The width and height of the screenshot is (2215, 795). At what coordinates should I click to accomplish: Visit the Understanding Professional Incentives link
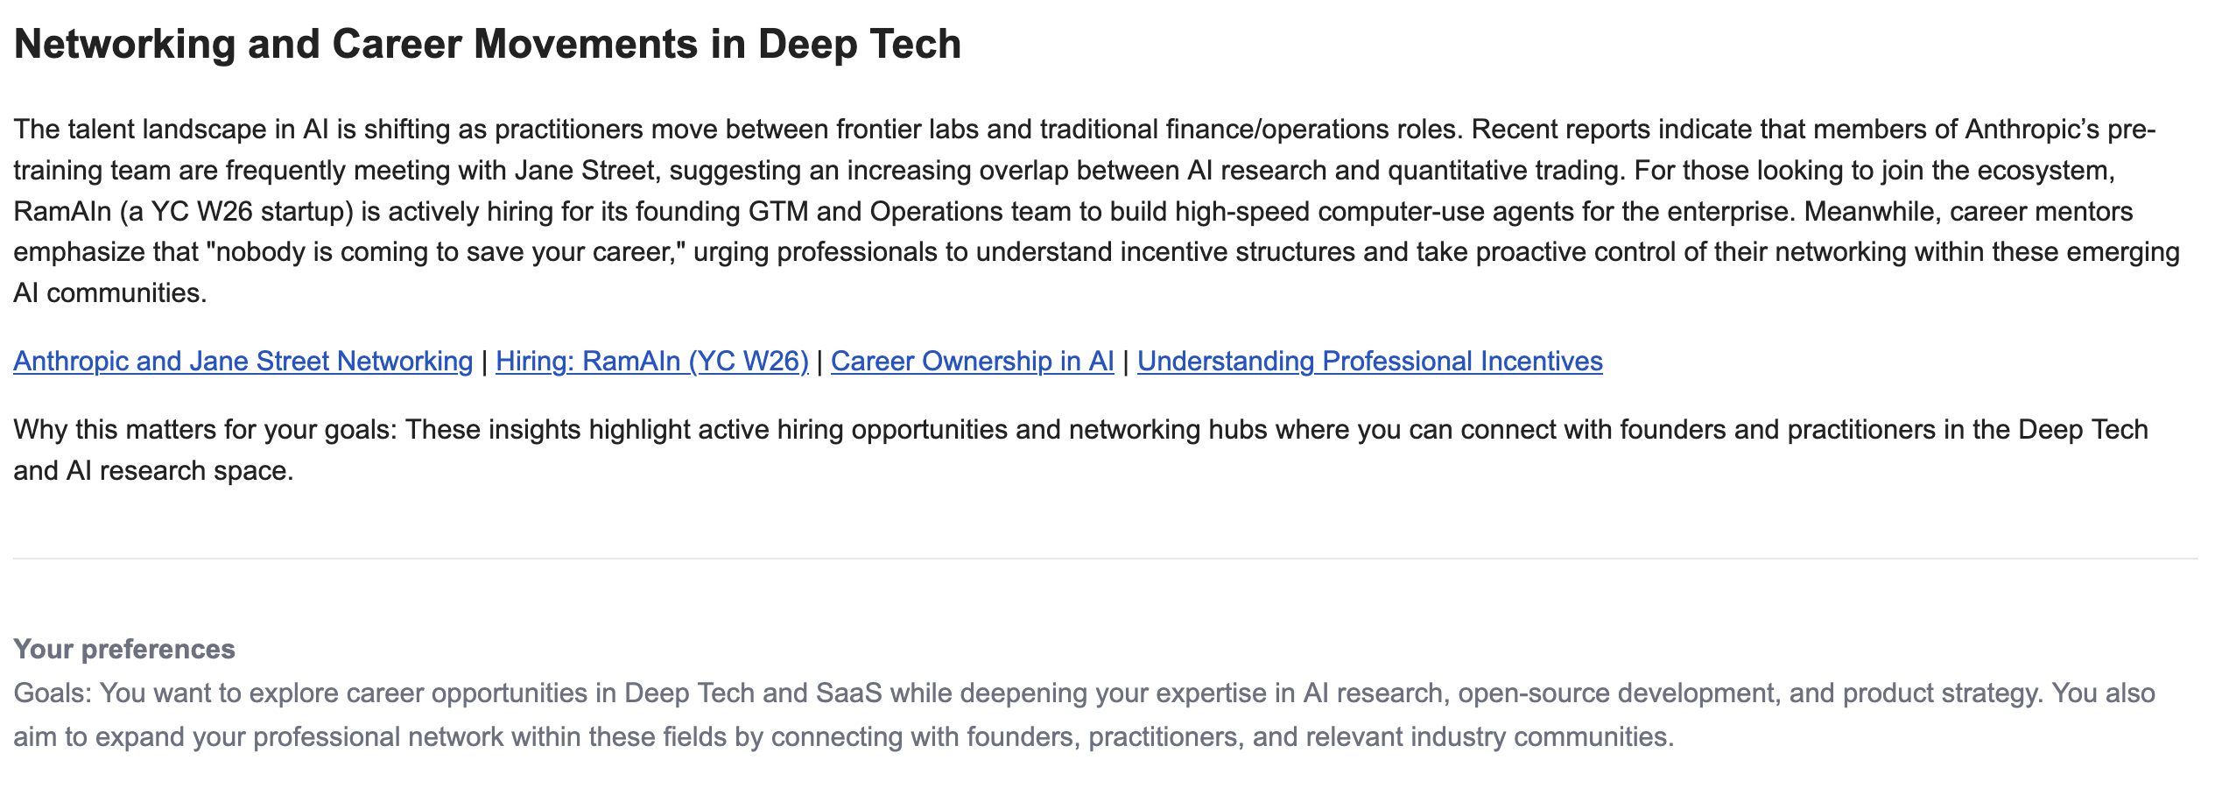[x=1370, y=361]
